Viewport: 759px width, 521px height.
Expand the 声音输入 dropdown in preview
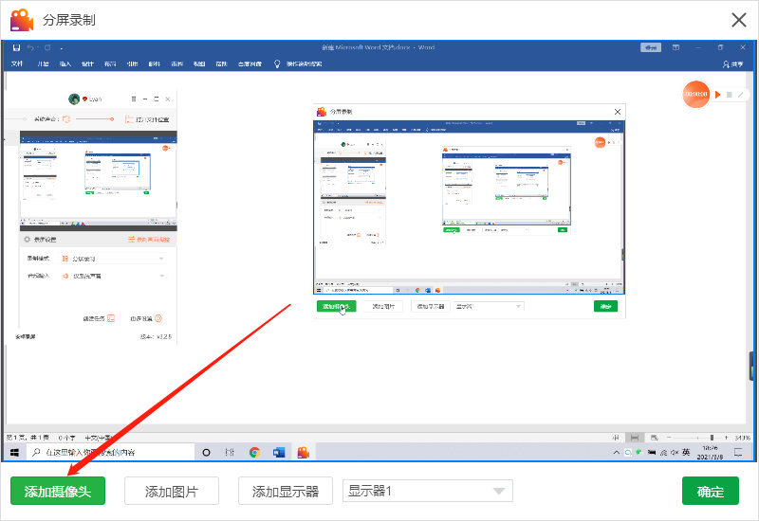pos(161,276)
